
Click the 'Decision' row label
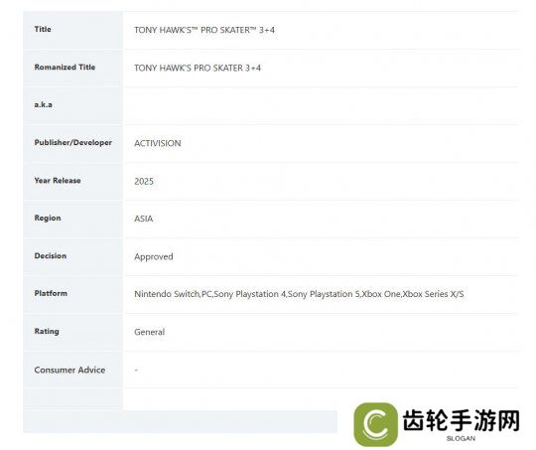click(51, 255)
